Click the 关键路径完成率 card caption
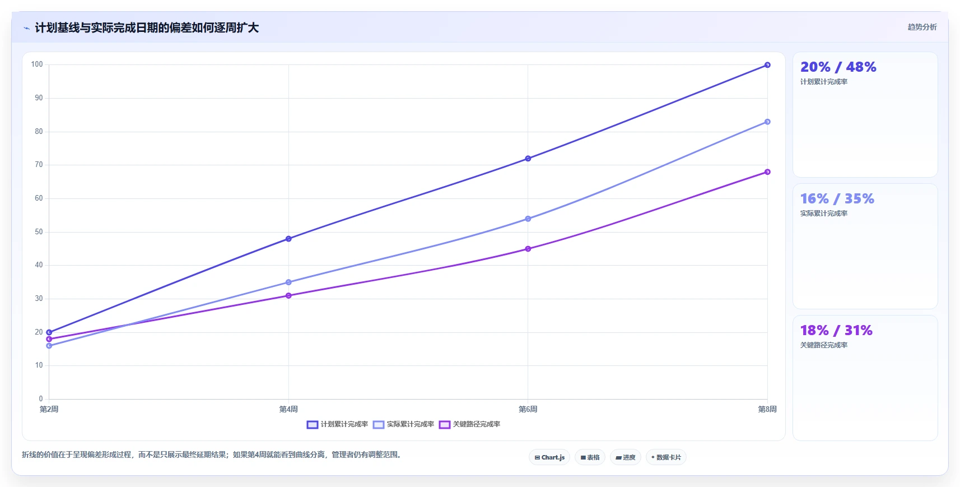This screenshot has height=487, width=960. [x=823, y=345]
